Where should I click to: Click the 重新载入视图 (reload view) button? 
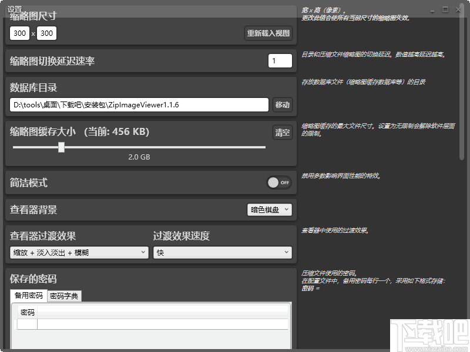click(269, 33)
